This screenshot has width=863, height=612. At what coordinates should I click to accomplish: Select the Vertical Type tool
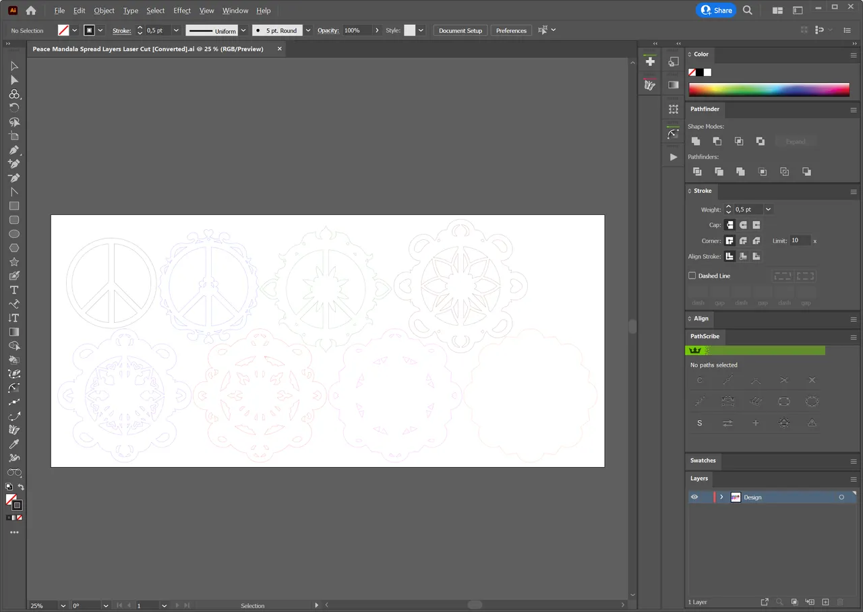[14, 318]
